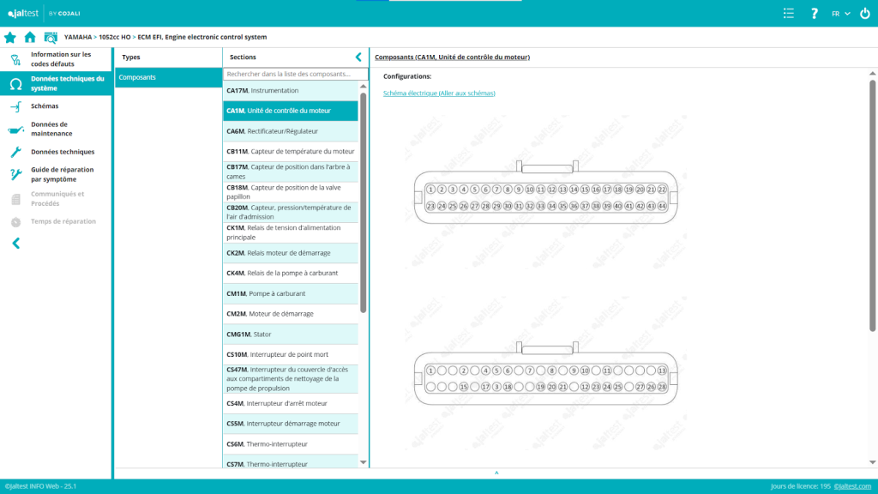Collapse the Sections panel with arrow
The height and width of the screenshot is (494, 878).
point(358,57)
